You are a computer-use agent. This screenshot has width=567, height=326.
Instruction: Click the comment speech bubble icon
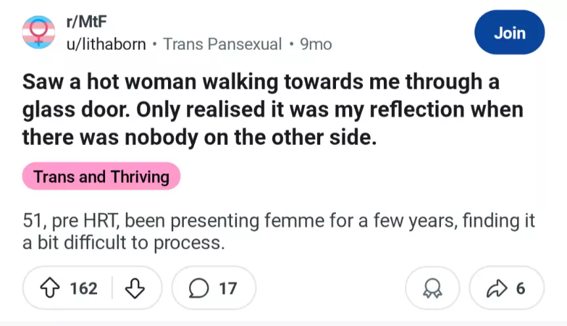(199, 288)
